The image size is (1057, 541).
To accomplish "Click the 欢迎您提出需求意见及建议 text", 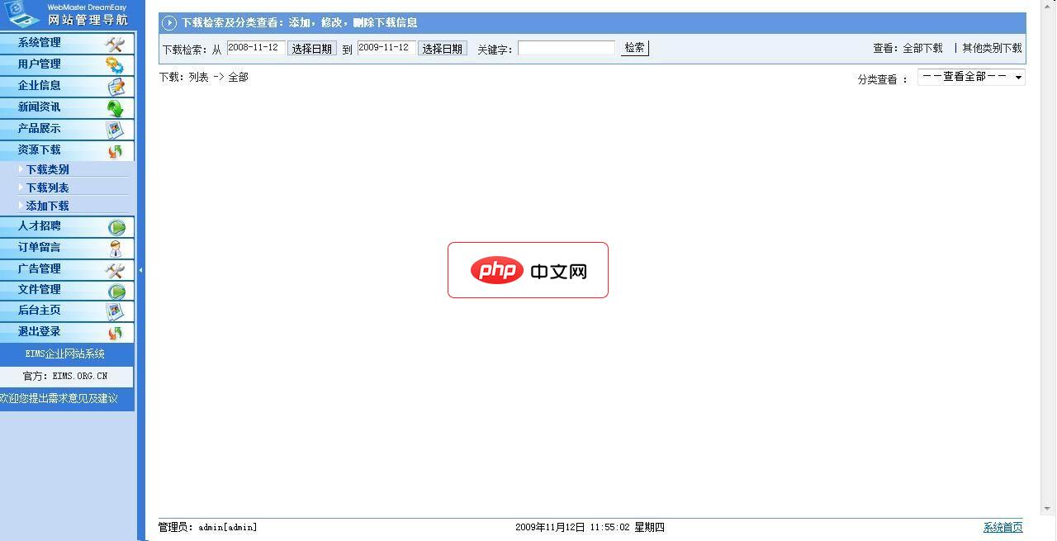I will (59, 399).
